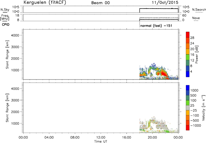Screen dimensions: 206x143
Task: Click the red high-power echo region near 21:30
Action: click(163, 73)
